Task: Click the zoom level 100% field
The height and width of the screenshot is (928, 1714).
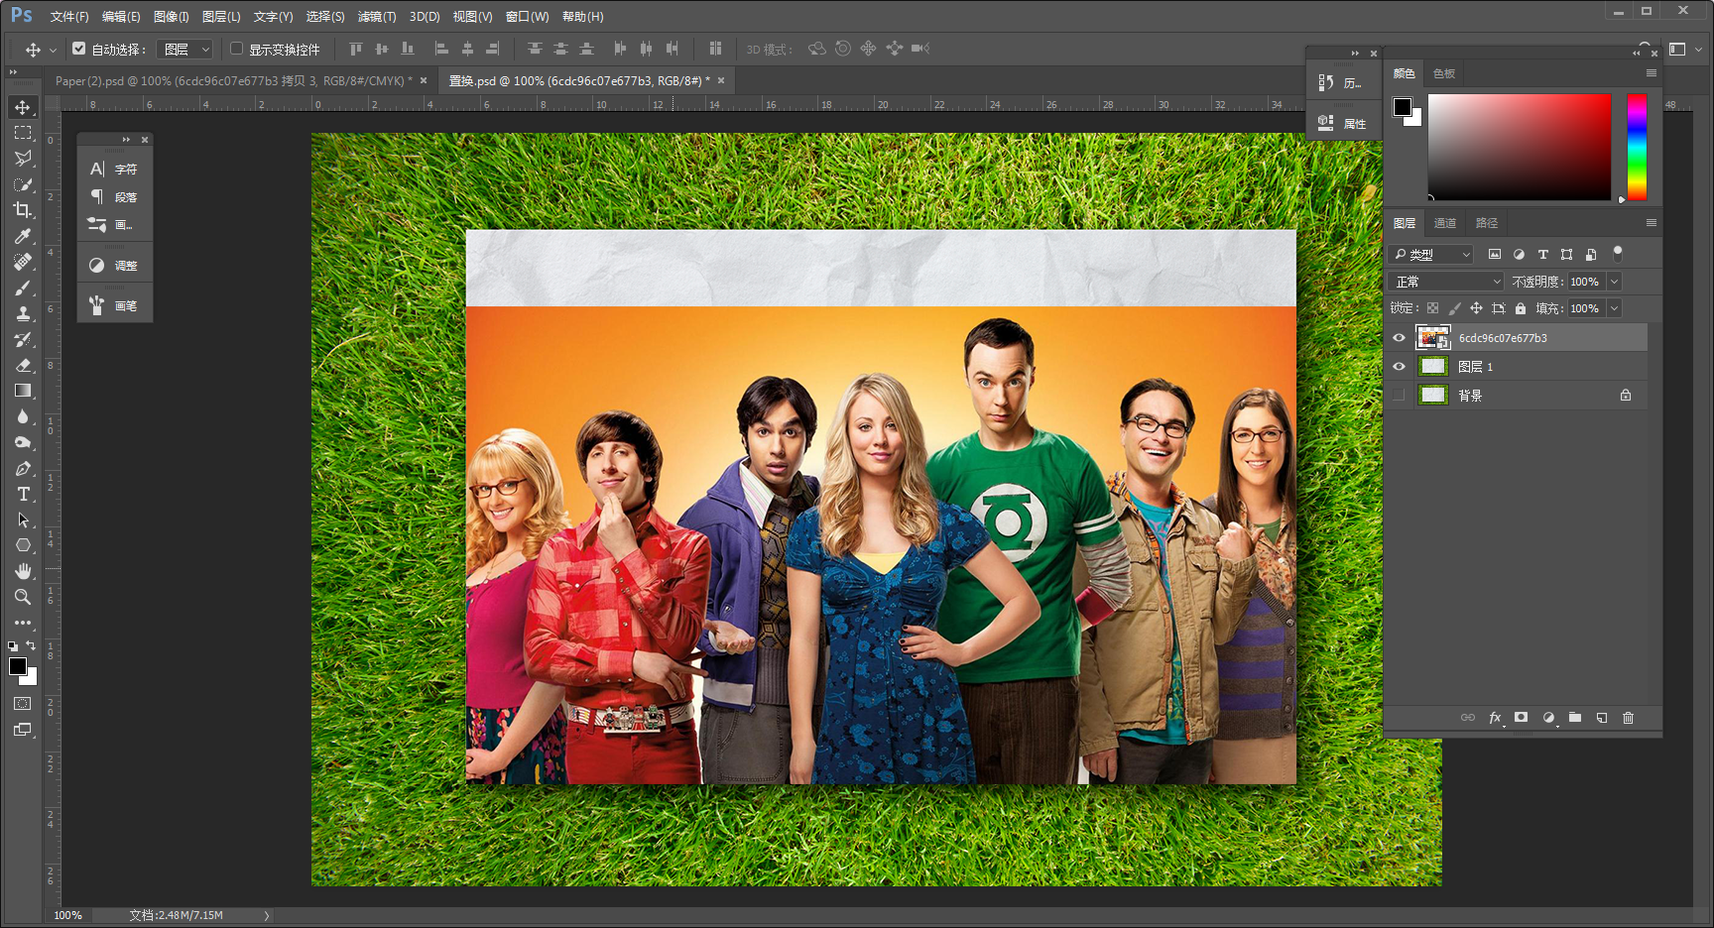Action: click(x=67, y=915)
